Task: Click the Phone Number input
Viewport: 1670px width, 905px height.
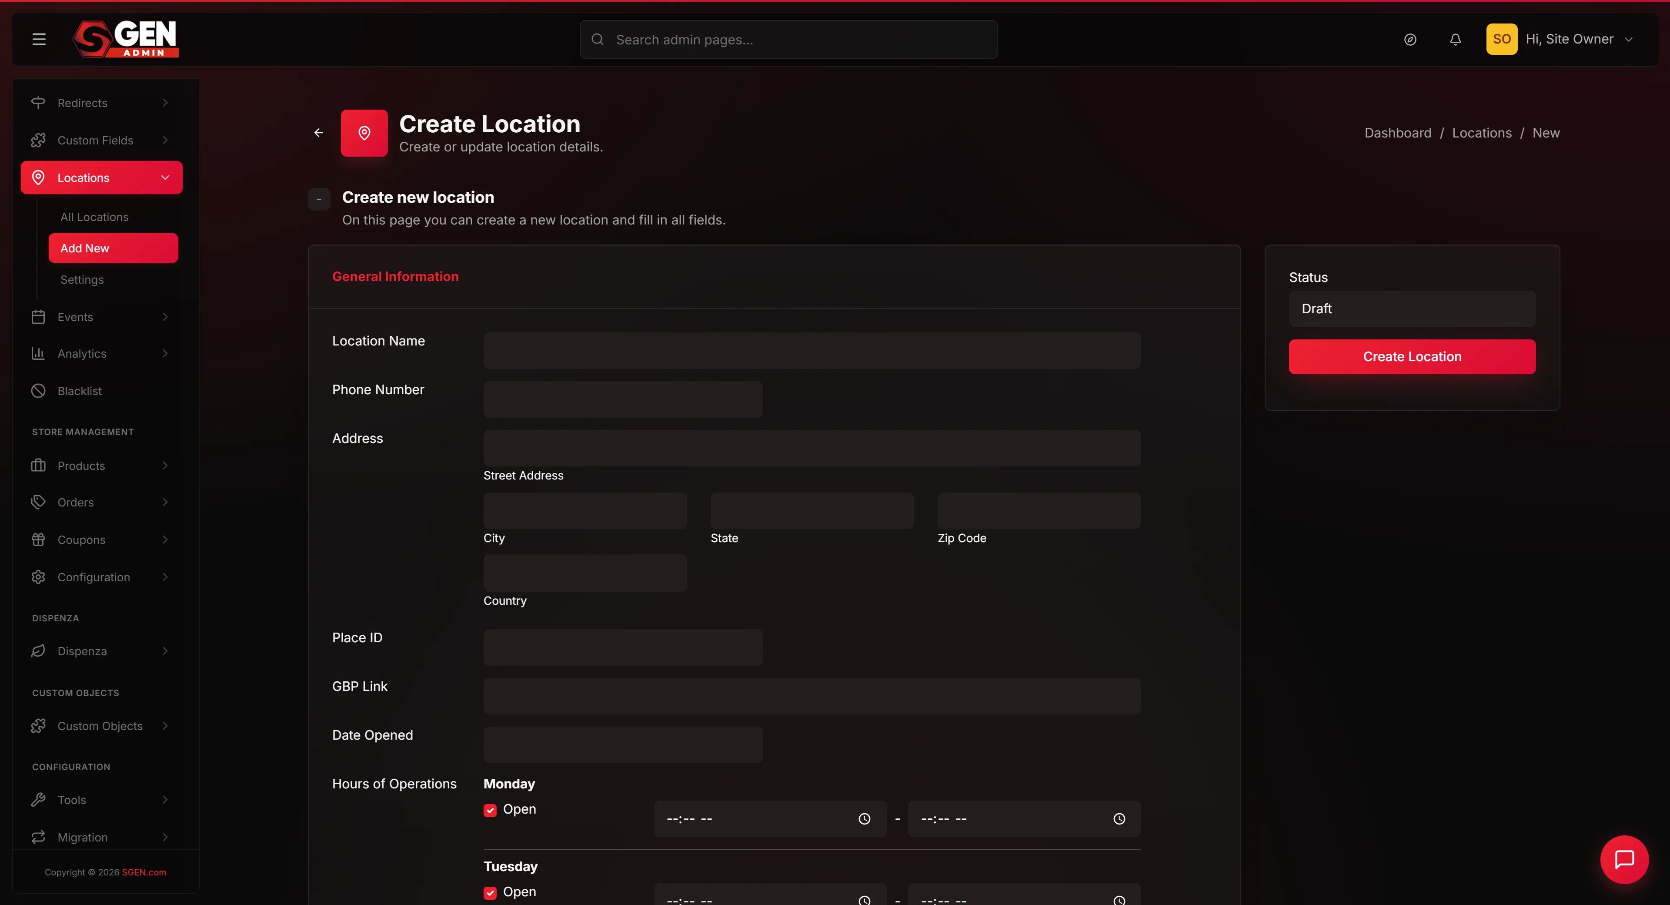Action: point(622,399)
